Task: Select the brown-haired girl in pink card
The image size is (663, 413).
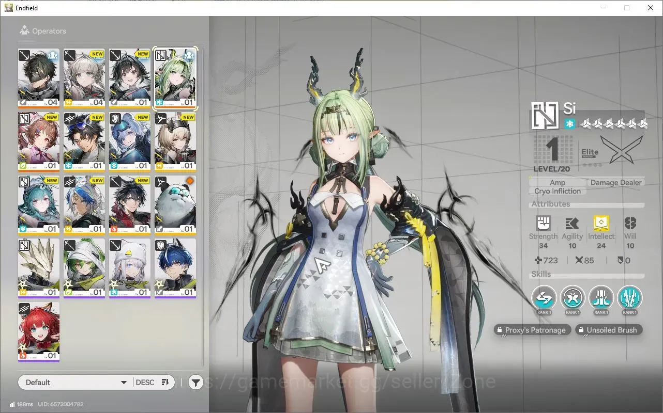Action: 39,141
